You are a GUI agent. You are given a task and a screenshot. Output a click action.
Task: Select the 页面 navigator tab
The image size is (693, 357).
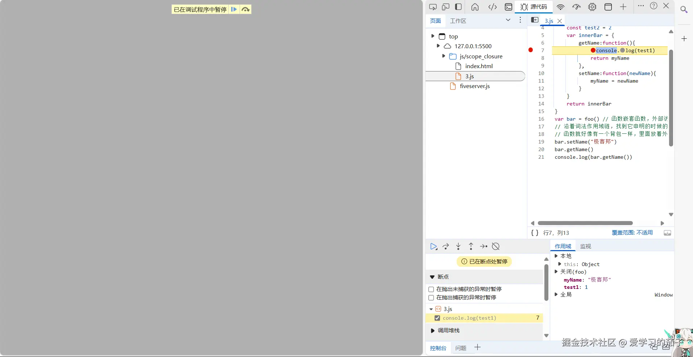point(435,21)
